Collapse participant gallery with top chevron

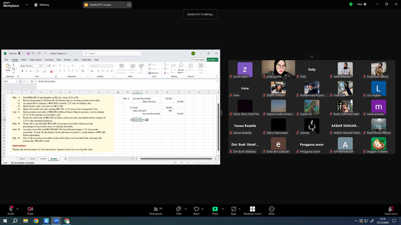[x=311, y=57]
